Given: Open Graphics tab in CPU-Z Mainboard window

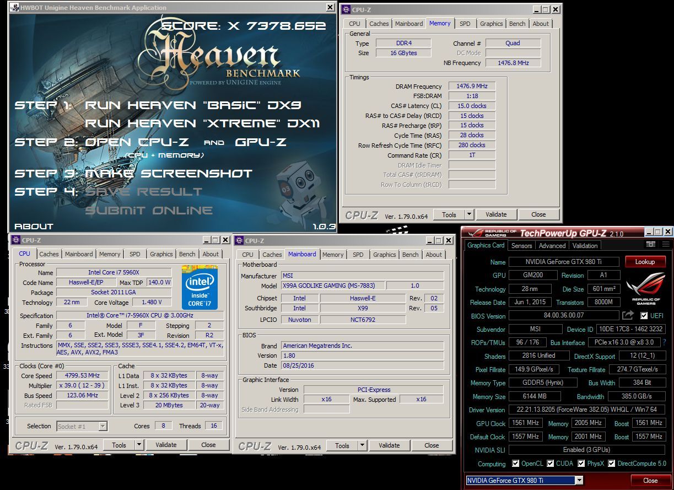Looking at the screenshot, I should [x=385, y=255].
